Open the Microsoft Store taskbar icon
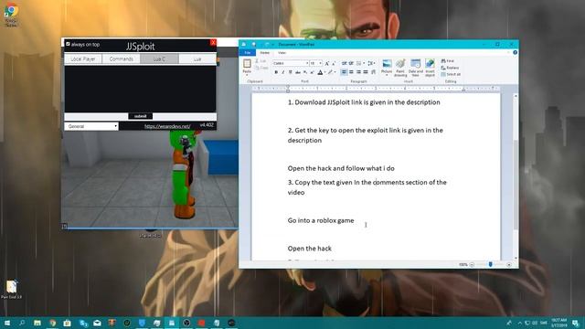The width and height of the screenshot is (585, 329). pos(67,323)
